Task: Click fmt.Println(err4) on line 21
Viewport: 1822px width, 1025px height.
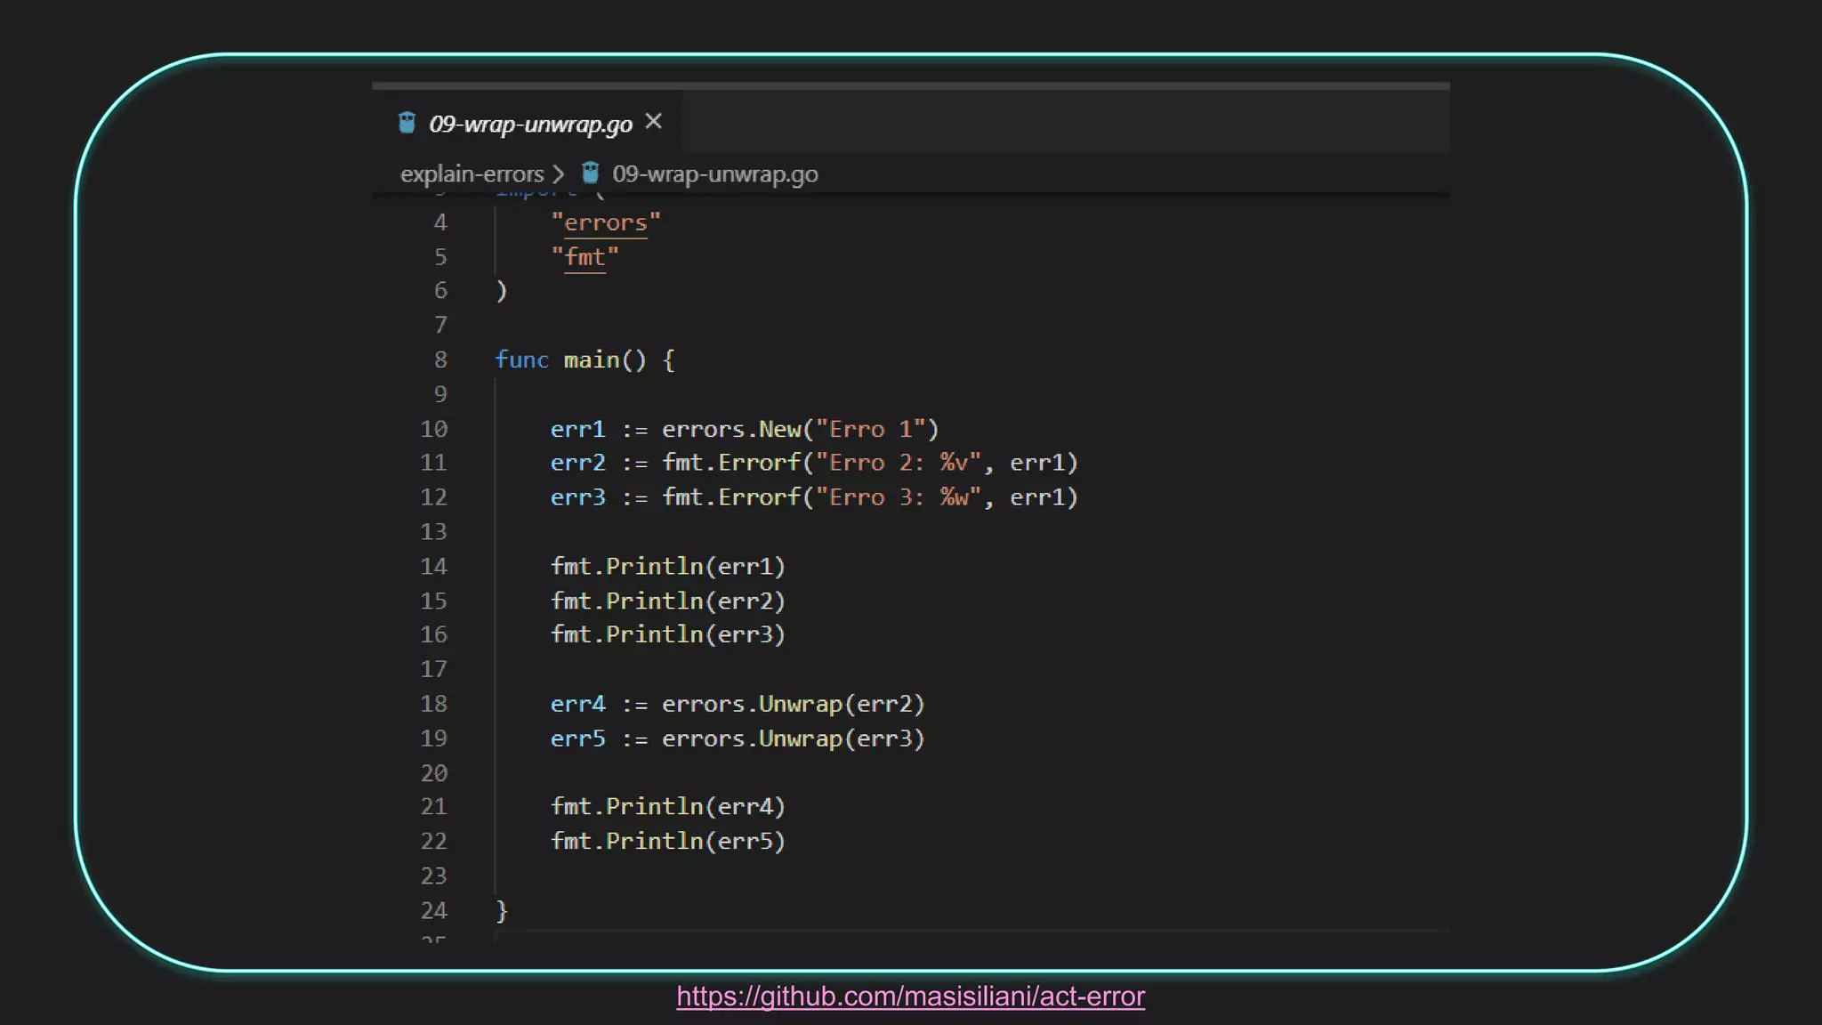Action: point(668,806)
